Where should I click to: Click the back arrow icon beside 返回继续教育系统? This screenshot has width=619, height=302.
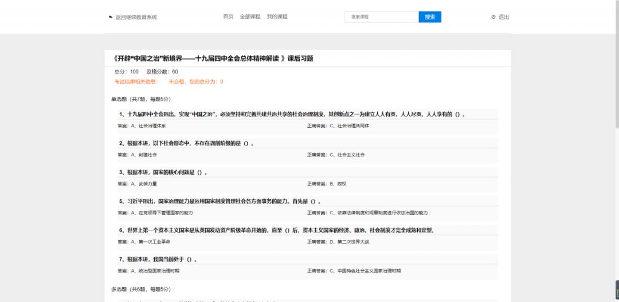(111, 17)
